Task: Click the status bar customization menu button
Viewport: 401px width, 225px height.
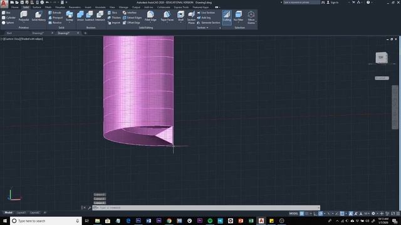Action: tap(398, 214)
